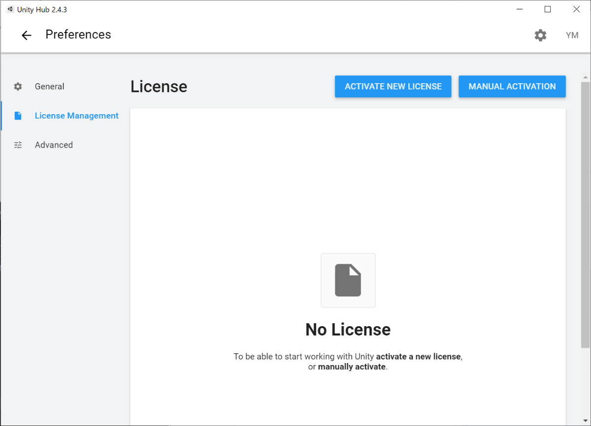Open settings via the gear icon

[x=540, y=35]
